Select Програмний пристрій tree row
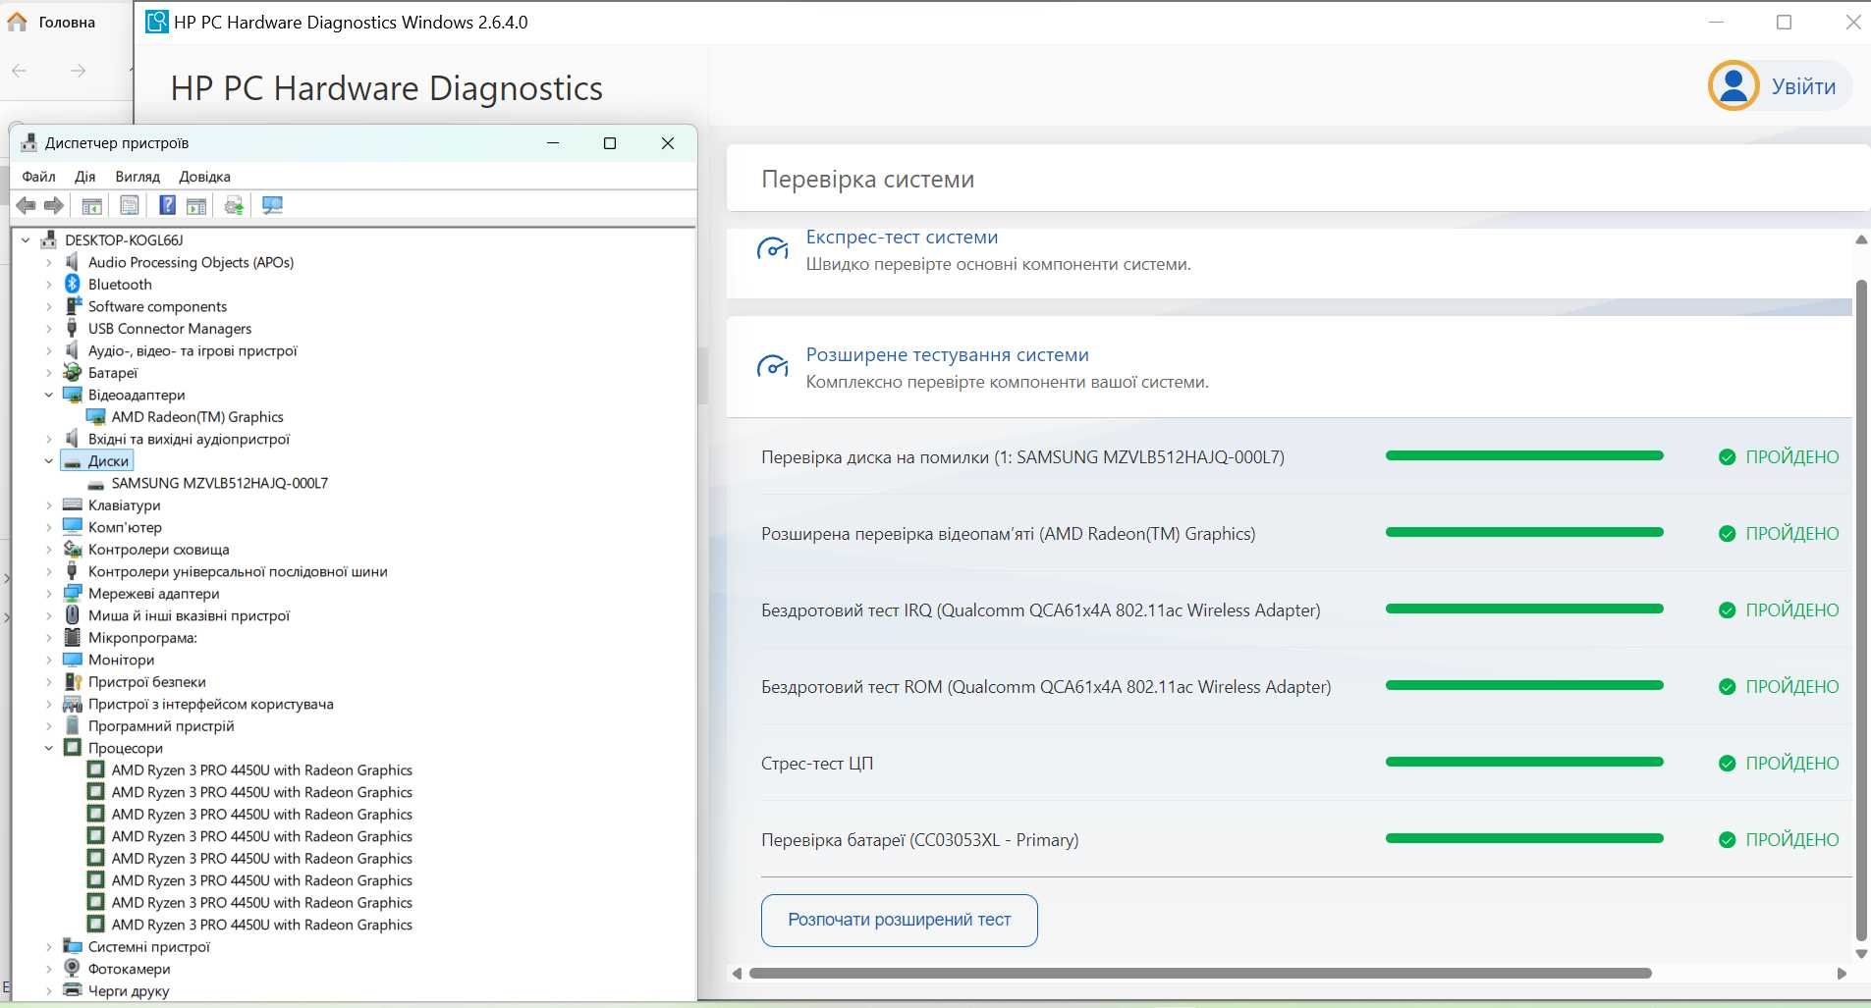 point(161,725)
